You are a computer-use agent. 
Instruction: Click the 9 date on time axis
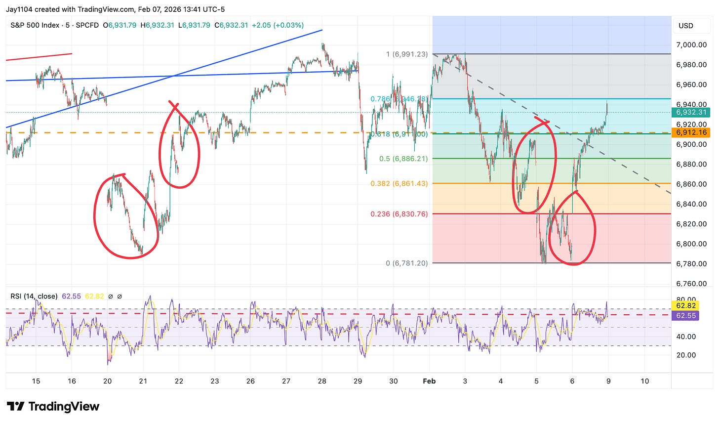tap(608, 381)
